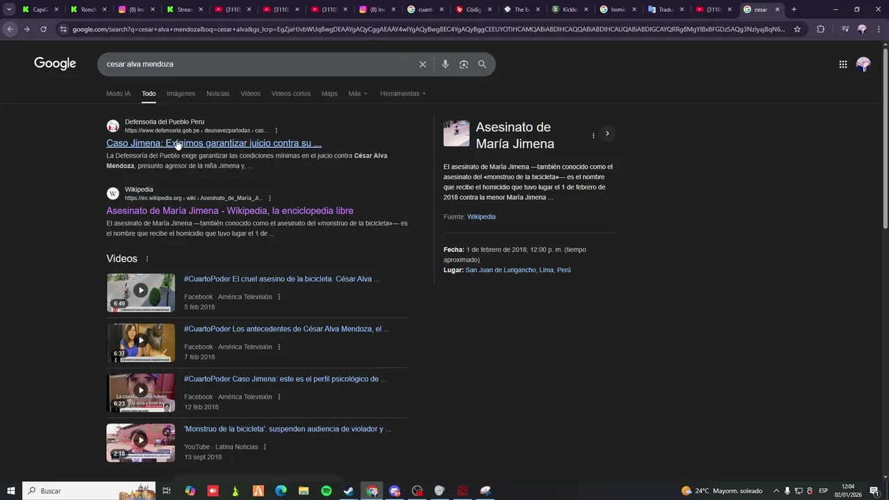Bookmark this page with the star

[797, 29]
